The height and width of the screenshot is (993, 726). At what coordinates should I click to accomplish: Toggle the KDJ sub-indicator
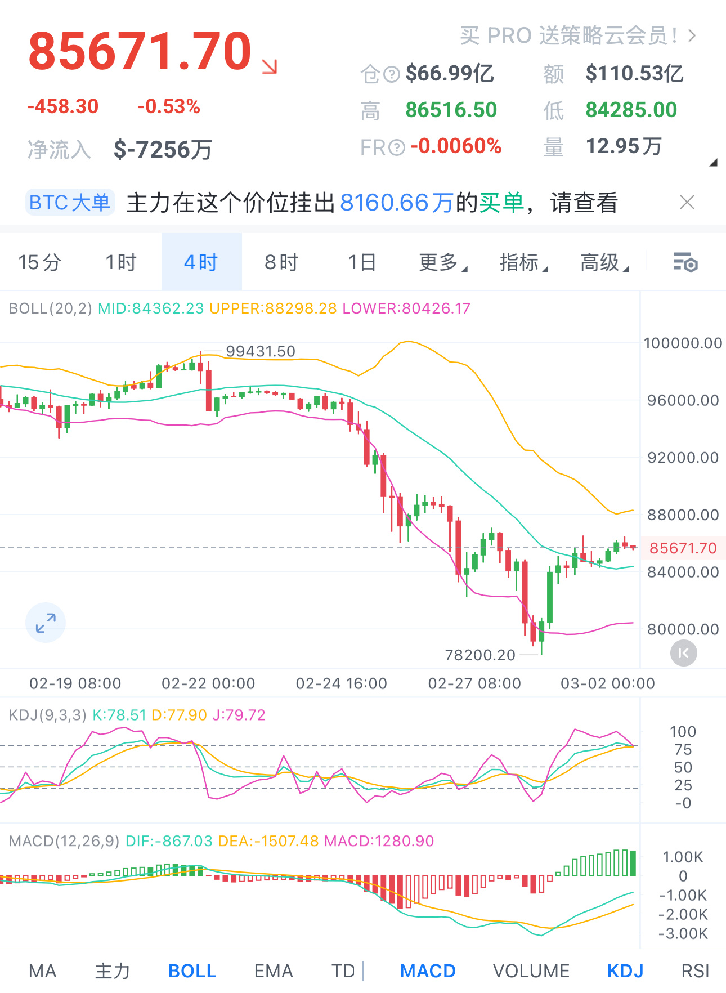coord(625,971)
